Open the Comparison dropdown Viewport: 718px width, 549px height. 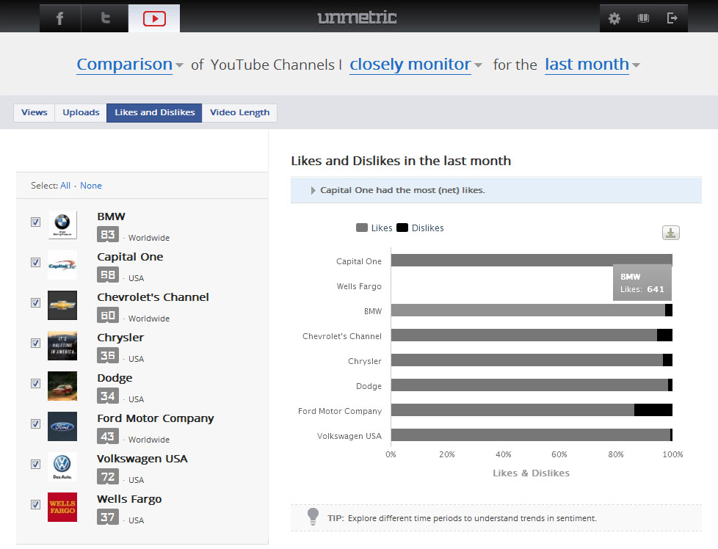(x=130, y=65)
